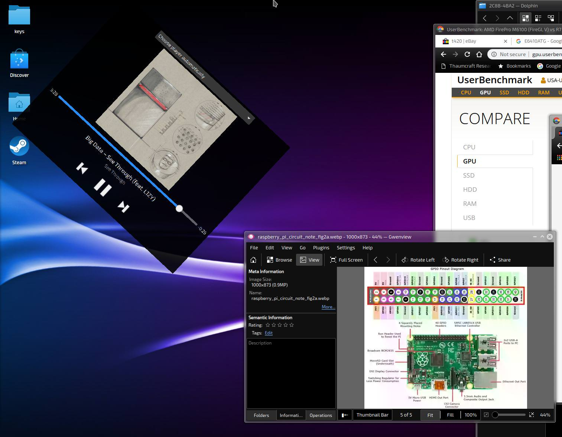Pause the Big Data track

click(103, 187)
